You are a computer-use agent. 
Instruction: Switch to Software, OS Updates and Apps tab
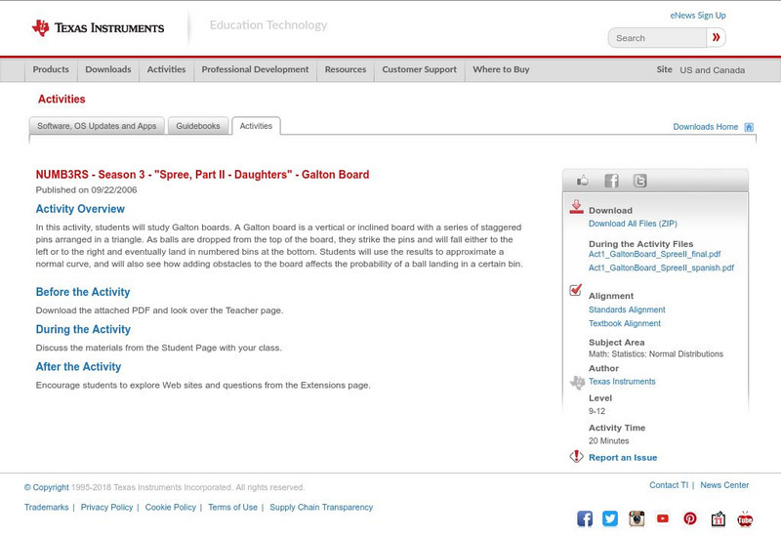pos(97,126)
